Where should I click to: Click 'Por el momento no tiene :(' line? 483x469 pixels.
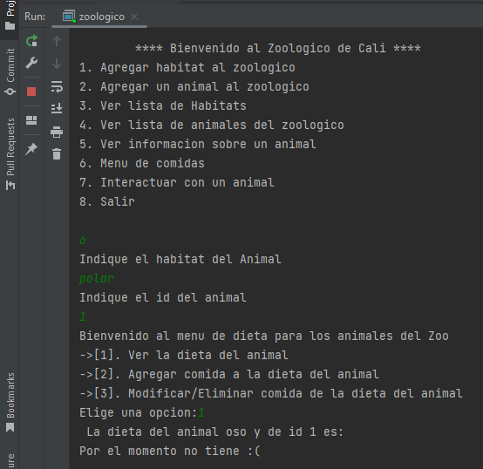click(x=170, y=452)
